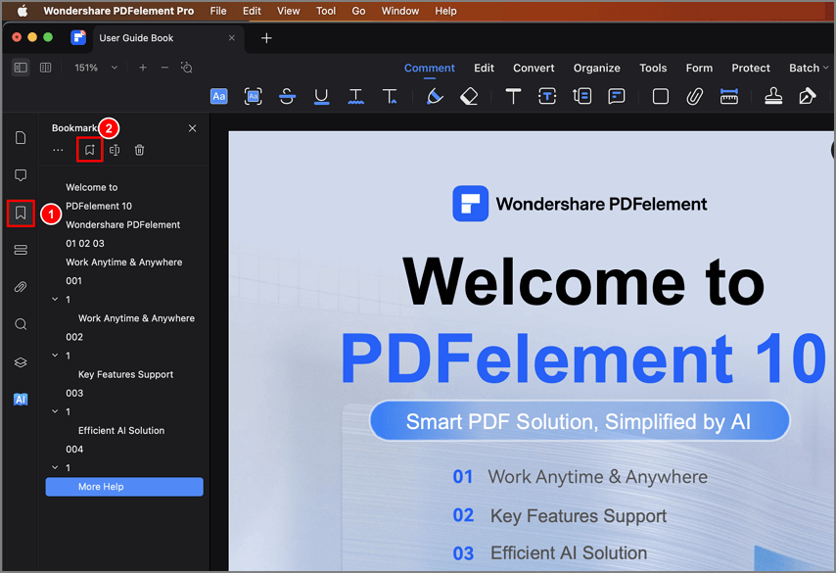Select the Strikethrough tool
836x573 pixels.
287,97
